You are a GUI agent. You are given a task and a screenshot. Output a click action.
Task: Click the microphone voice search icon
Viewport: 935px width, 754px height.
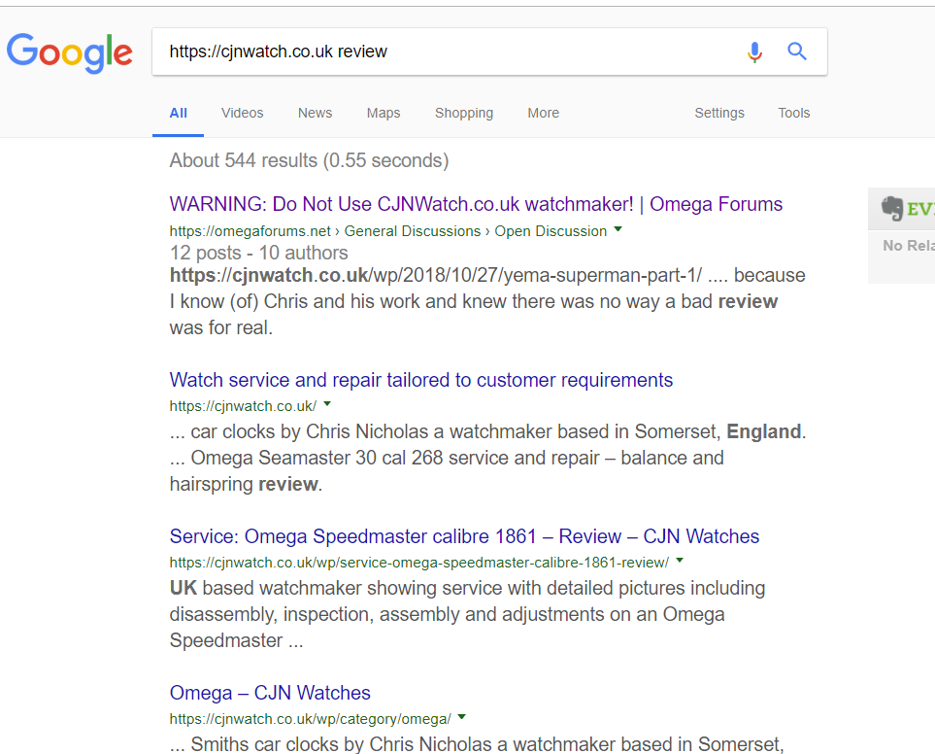click(754, 52)
